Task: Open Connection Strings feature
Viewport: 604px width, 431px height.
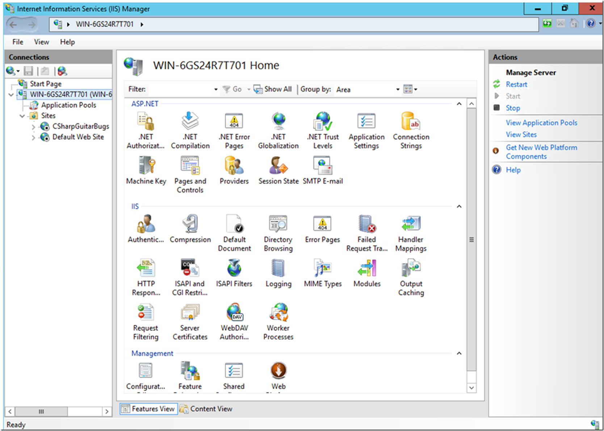Action: (x=411, y=130)
